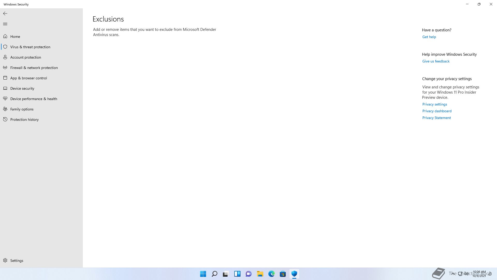Open taskbar Search

(215, 274)
